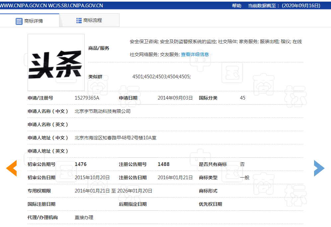The height and width of the screenshot is (227, 331).
Task: Switch to the 商标流程 tab
Action: (89, 20)
